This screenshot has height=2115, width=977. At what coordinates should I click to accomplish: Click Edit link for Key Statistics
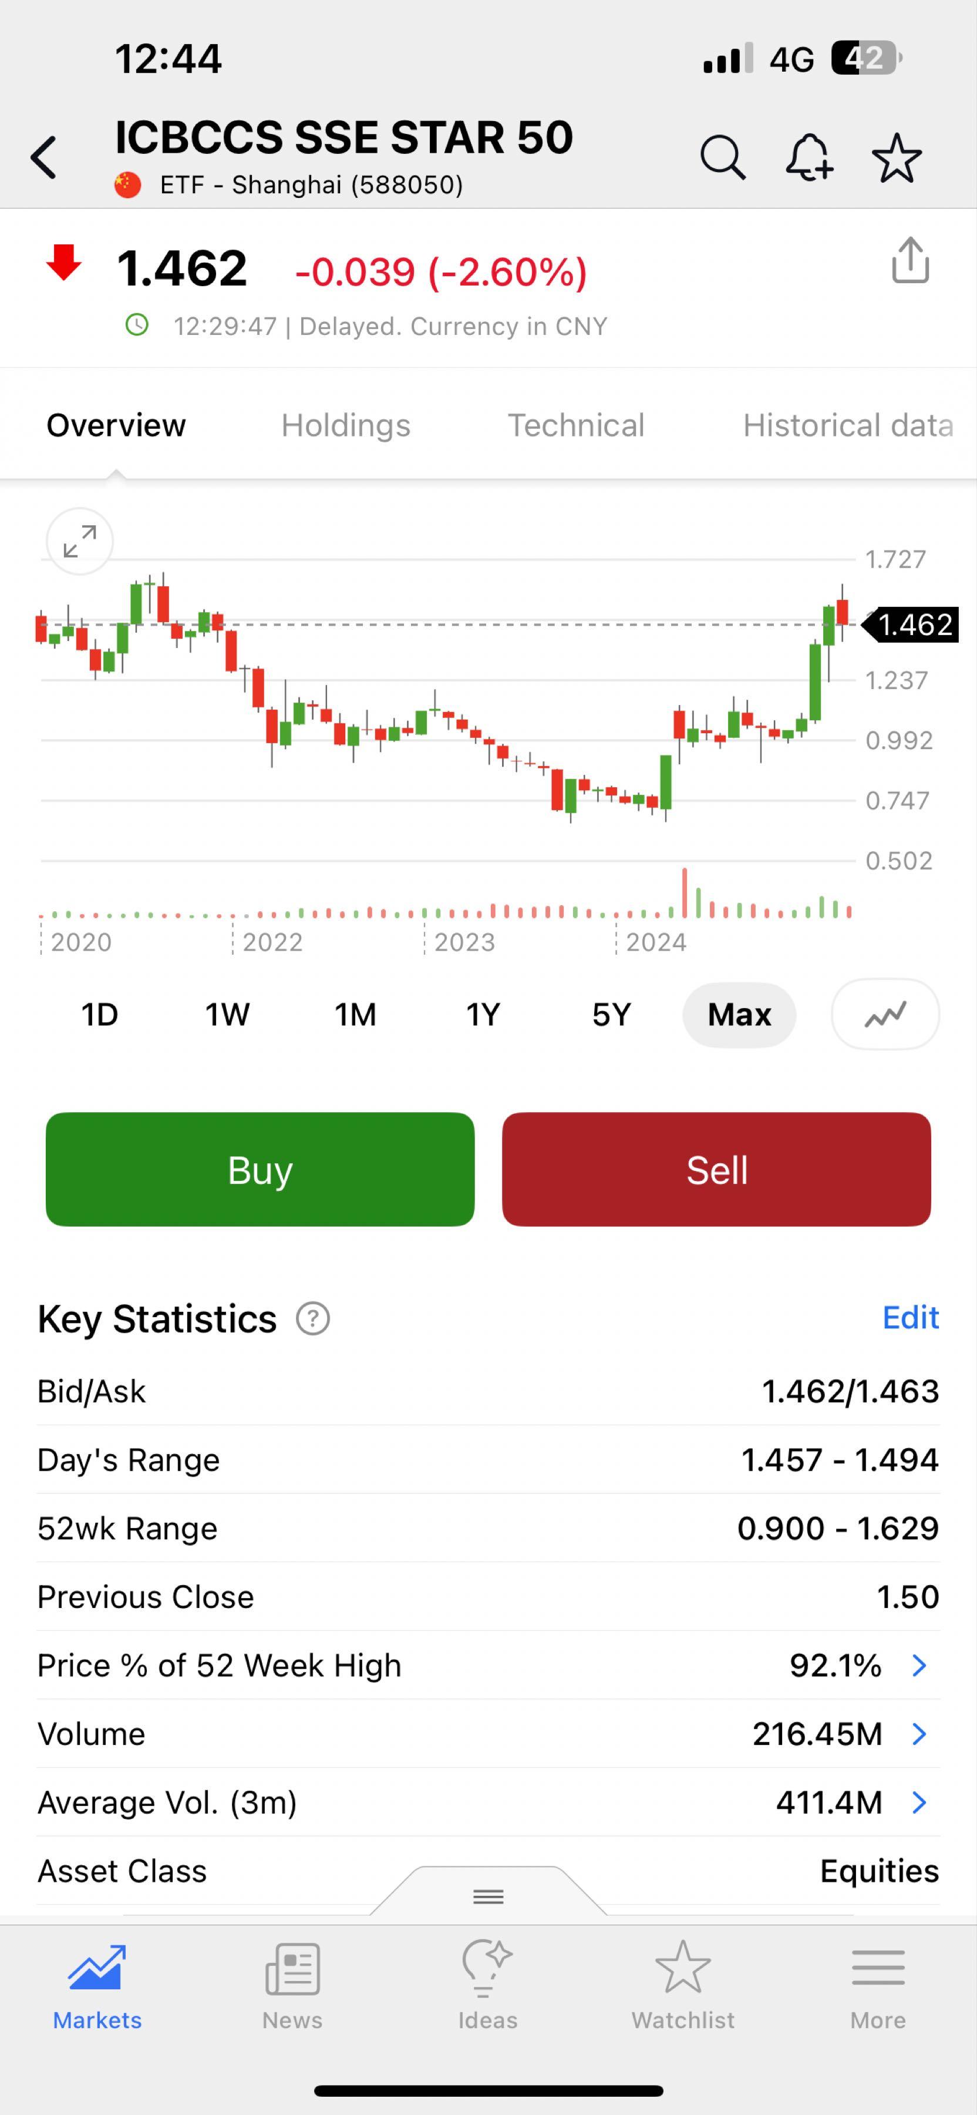(x=909, y=1318)
